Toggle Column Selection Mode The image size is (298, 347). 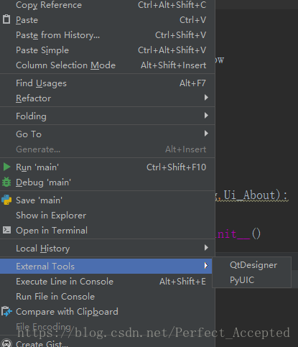pos(107,65)
